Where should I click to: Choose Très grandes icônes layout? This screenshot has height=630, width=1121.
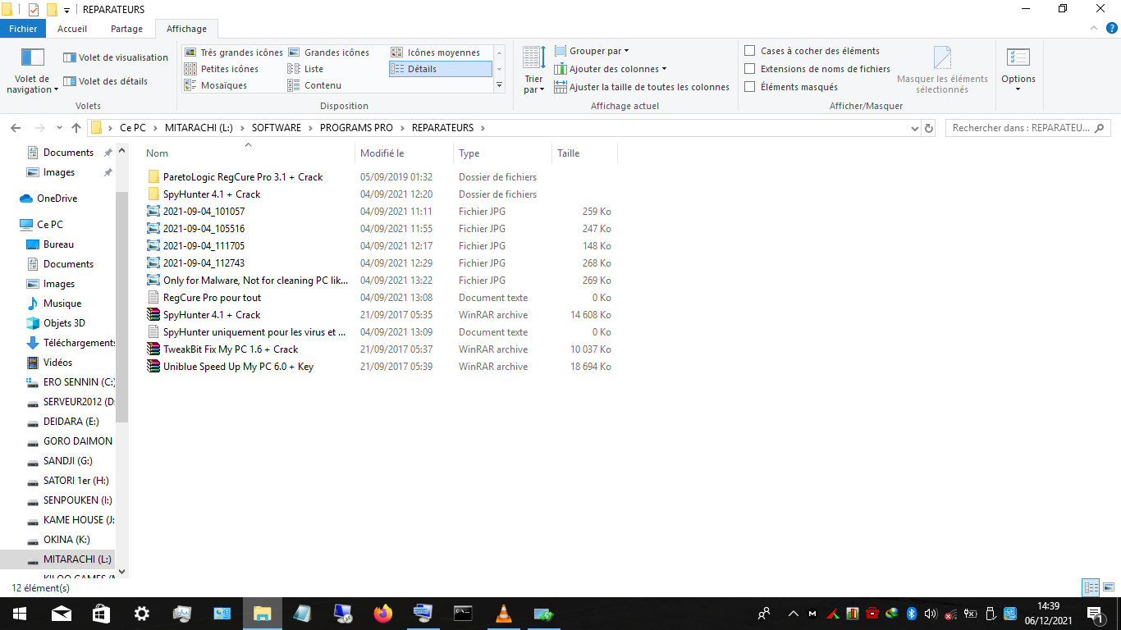[x=234, y=52]
